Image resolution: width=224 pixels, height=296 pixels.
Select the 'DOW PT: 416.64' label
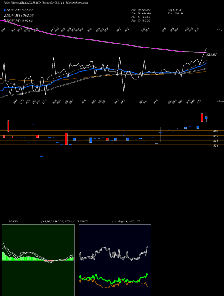tap(19, 21)
